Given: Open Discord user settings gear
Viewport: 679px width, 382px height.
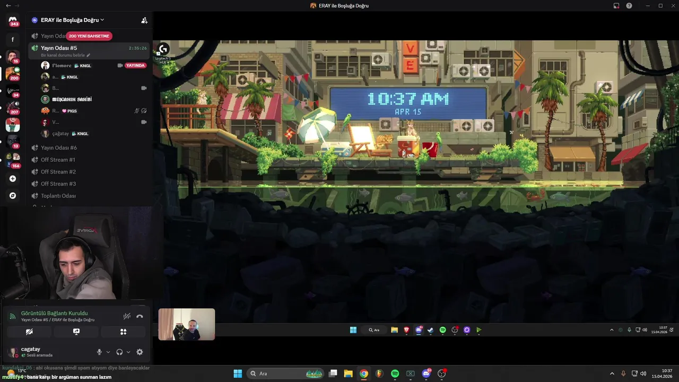Looking at the screenshot, I should [x=140, y=352].
